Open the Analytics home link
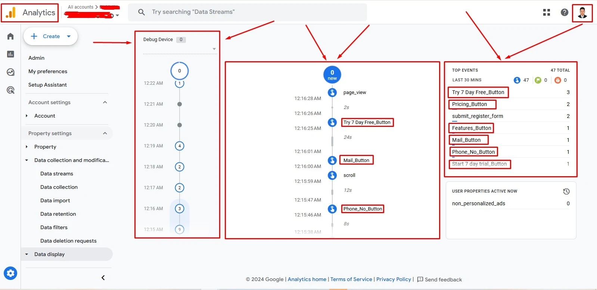The width and height of the screenshot is (597, 290). 307,279
